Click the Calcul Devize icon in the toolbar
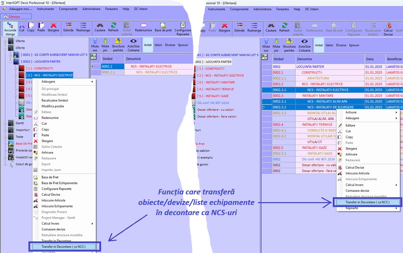This screenshot has width=403, height=253. point(388,28)
